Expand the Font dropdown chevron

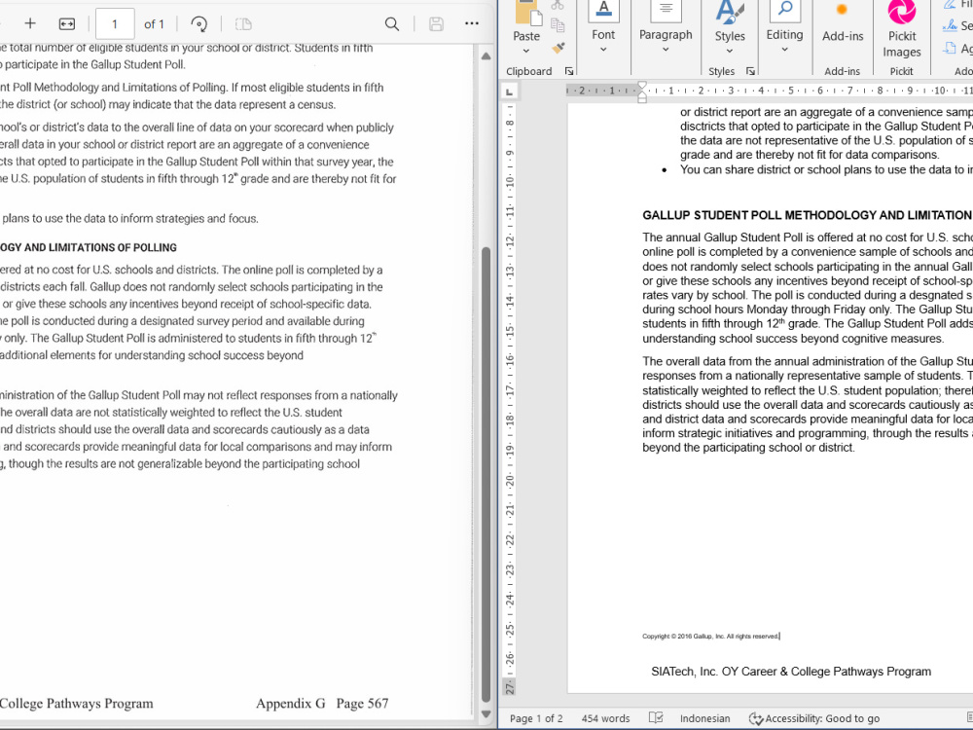(x=603, y=50)
